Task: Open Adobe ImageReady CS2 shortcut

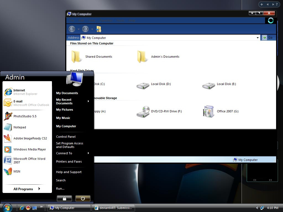Action: coord(30,138)
